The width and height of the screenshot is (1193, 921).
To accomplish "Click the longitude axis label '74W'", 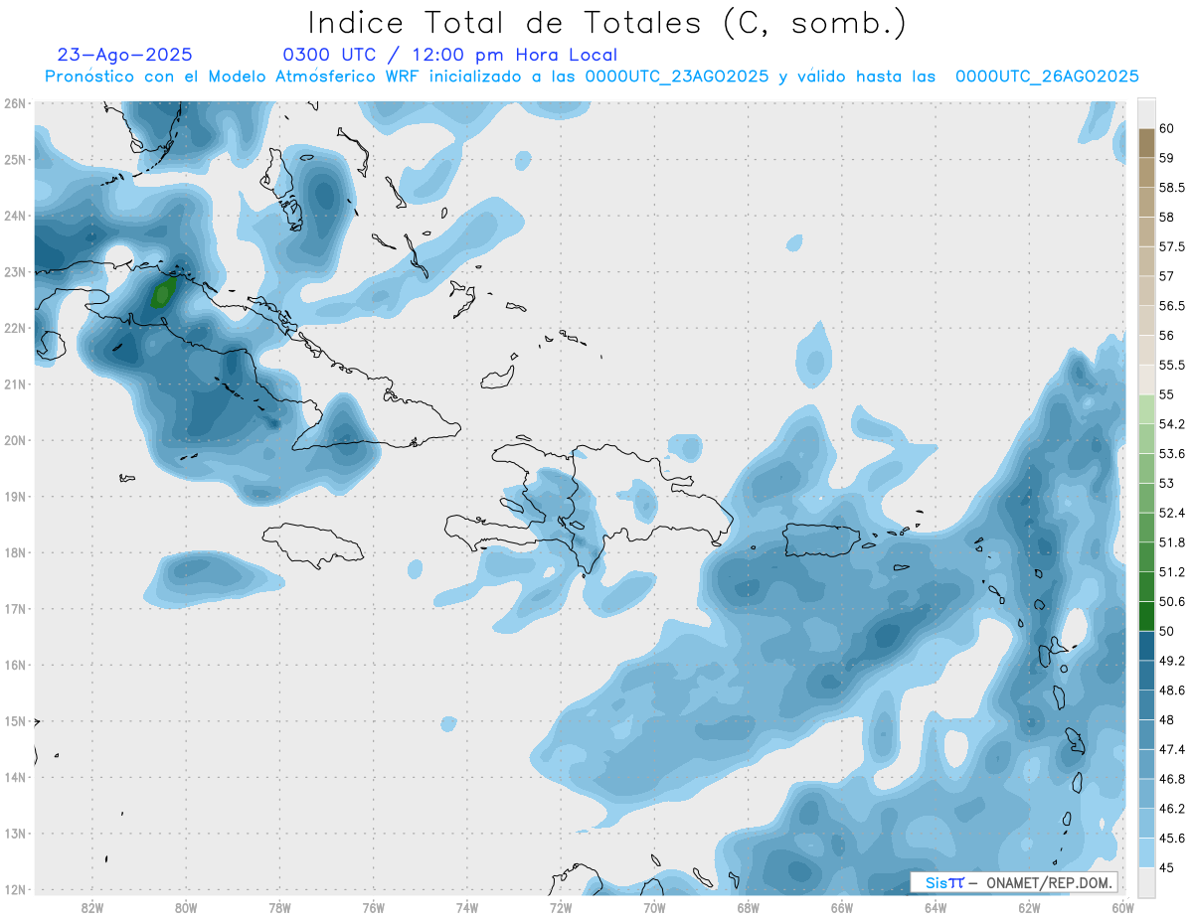I will click(467, 907).
